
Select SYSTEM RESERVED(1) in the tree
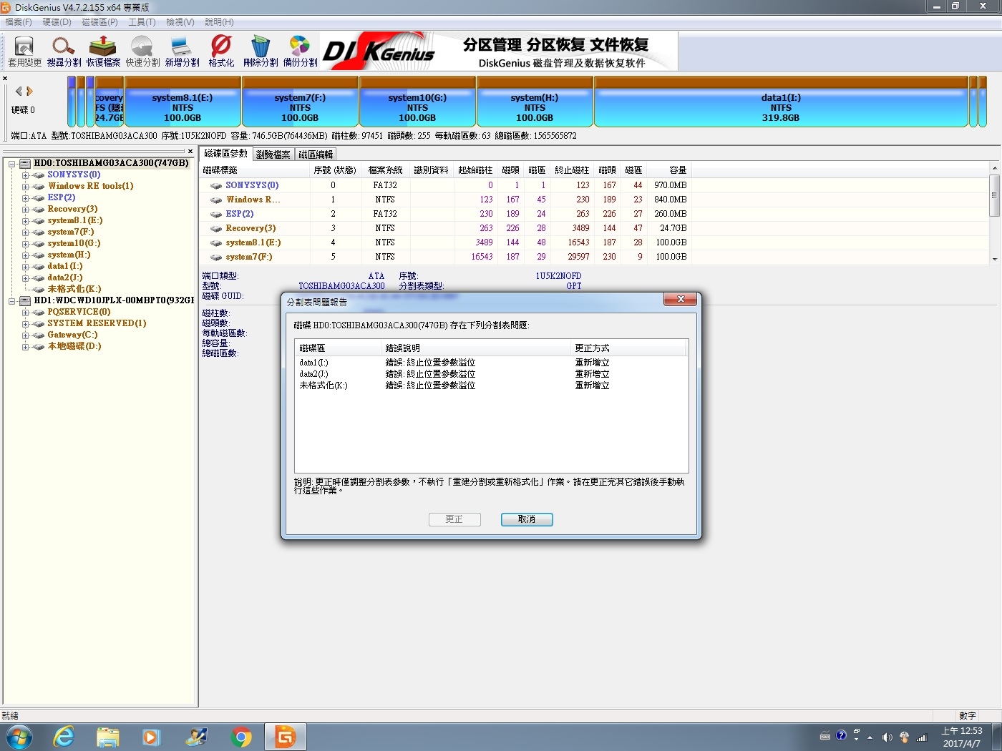tap(97, 323)
